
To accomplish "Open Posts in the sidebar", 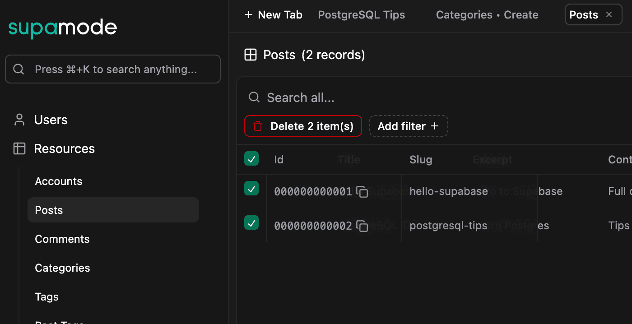I will tap(113, 210).
